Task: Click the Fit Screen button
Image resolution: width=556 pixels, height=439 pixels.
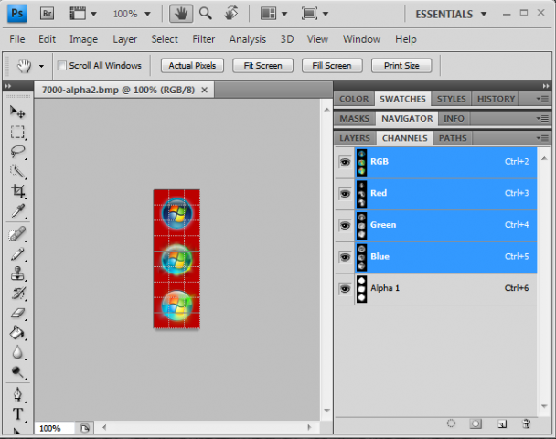Action: pos(262,66)
